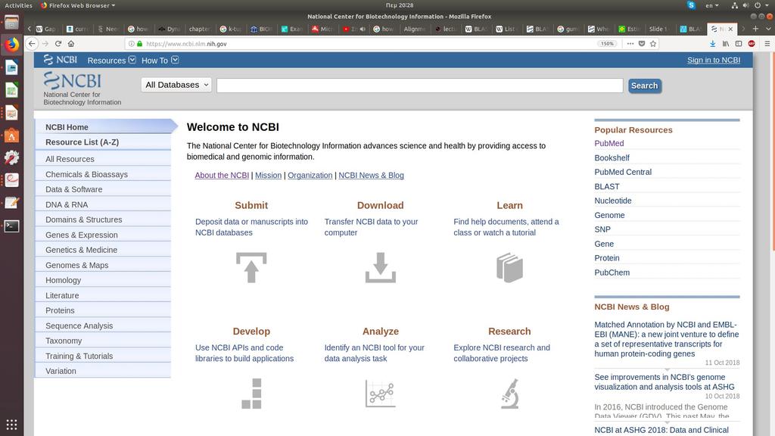
Task: Switch to the Slide 1 browser tab
Action: (658, 29)
